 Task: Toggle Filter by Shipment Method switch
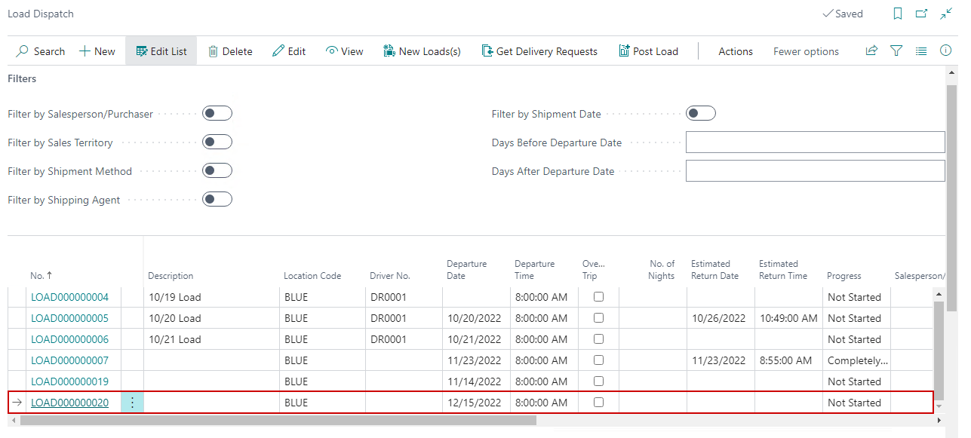point(217,170)
